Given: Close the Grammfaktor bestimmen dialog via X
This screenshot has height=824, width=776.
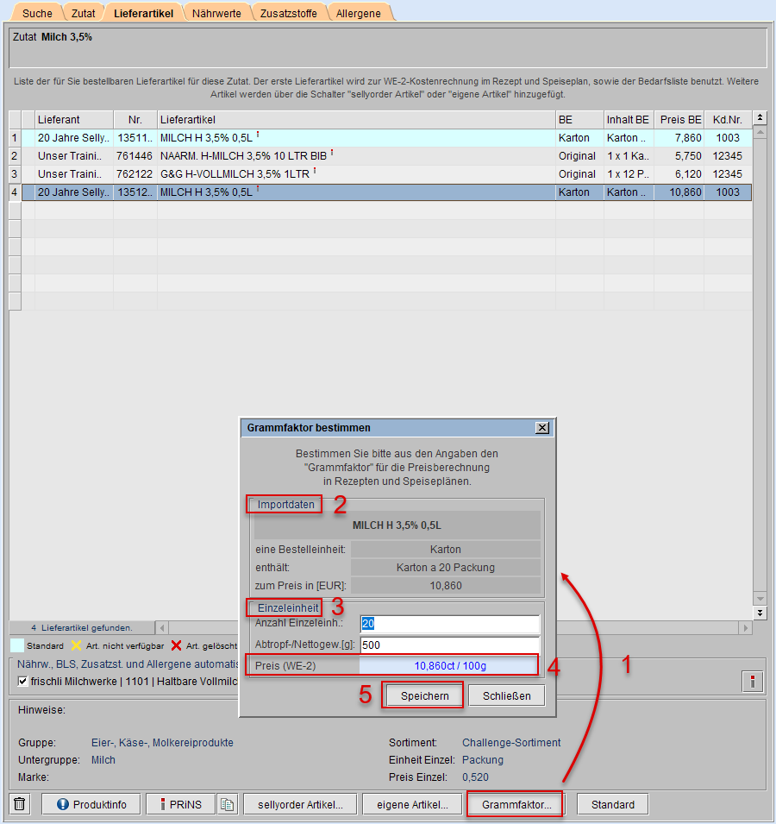Looking at the screenshot, I should coord(541,428).
